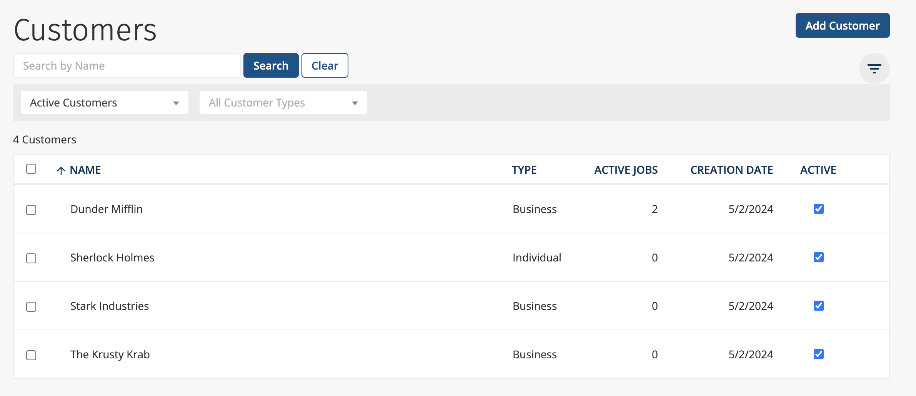
Task: Select the Stark Industries row checkbox
Action: (31, 306)
